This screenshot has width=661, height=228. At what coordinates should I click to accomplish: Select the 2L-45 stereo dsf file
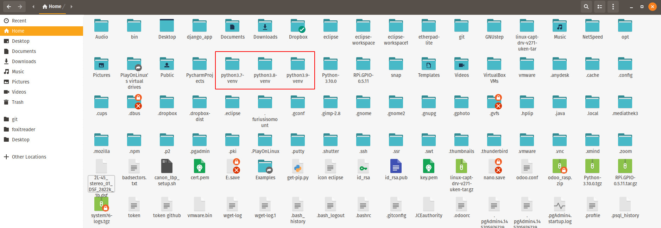click(x=101, y=167)
